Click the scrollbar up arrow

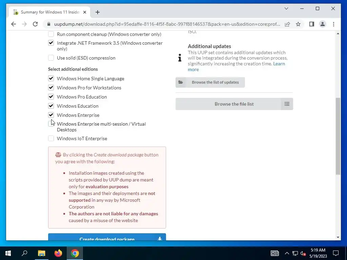pyautogui.click(x=338, y=34)
